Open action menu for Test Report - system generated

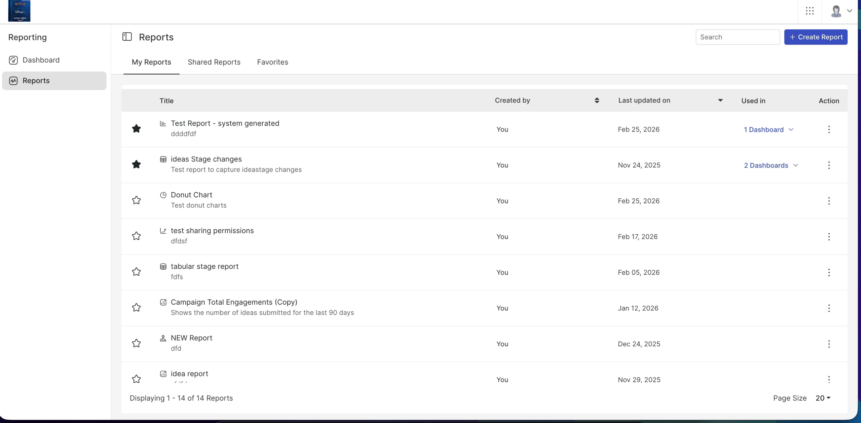[829, 129]
